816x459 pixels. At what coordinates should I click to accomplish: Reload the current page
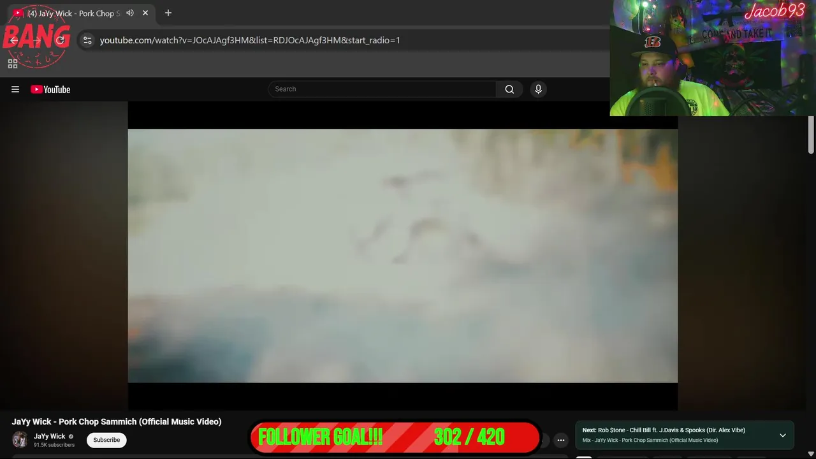point(61,40)
